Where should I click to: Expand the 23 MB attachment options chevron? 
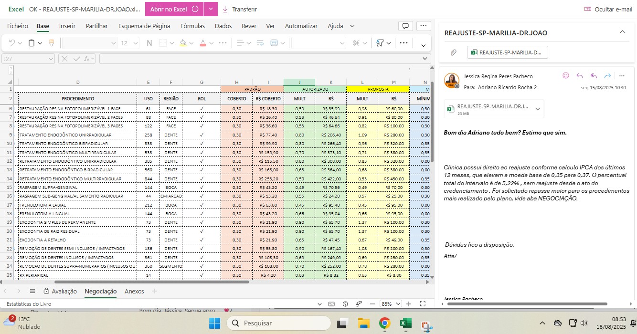(538, 109)
